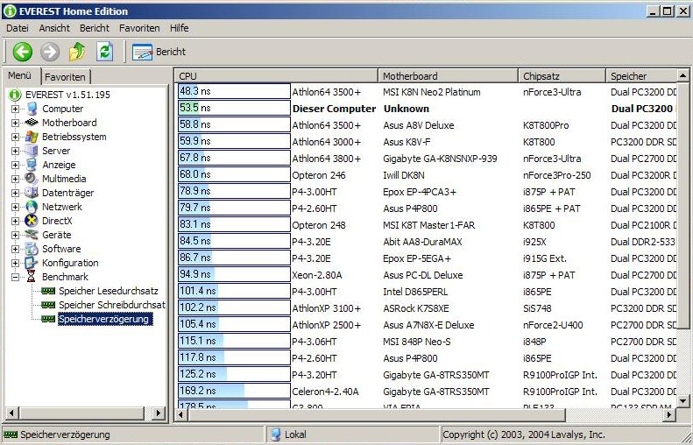The width and height of the screenshot is (693, 445).
Task: Click the Asus A7N8X-E Deluxe cell
Action: click(x=428, y=325)
